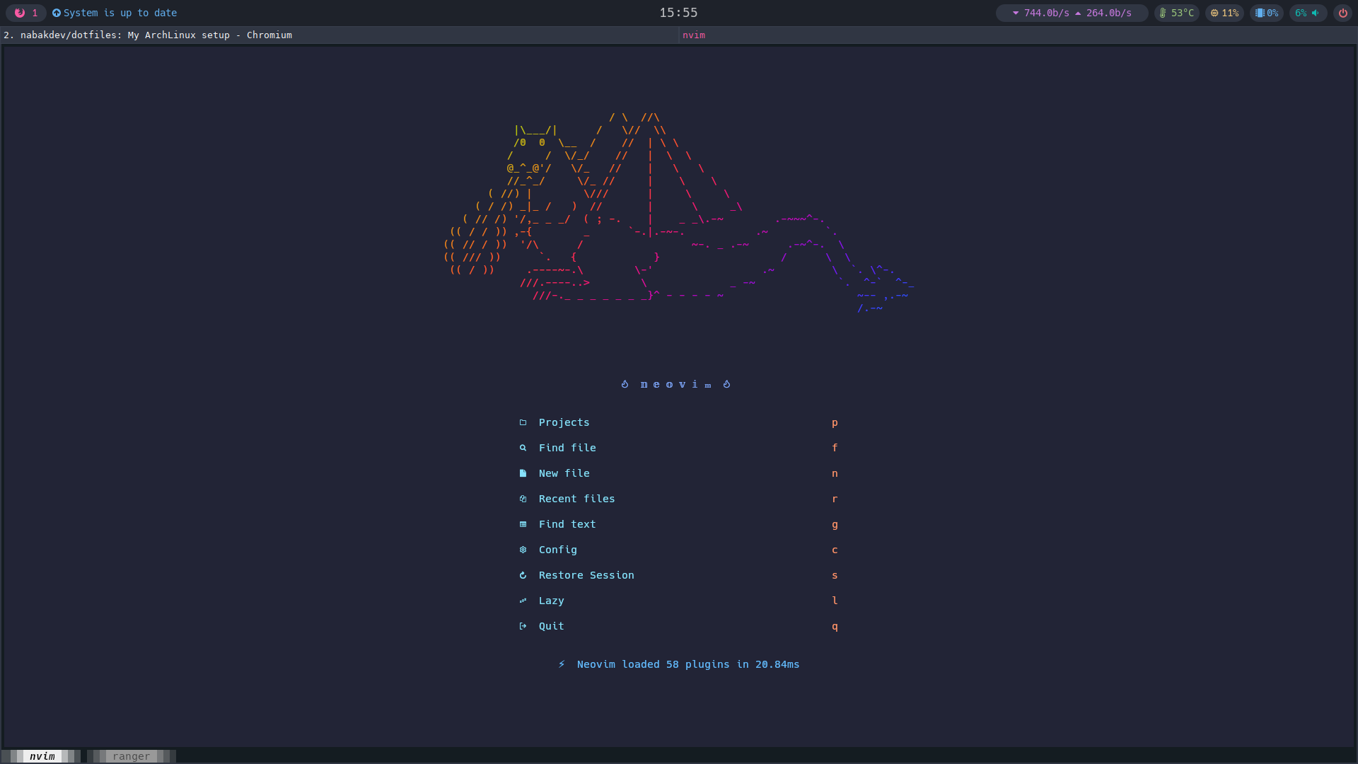Click the 53°C temperature reading
Screen dimensions: 1358x764
tap(1183, 13)
